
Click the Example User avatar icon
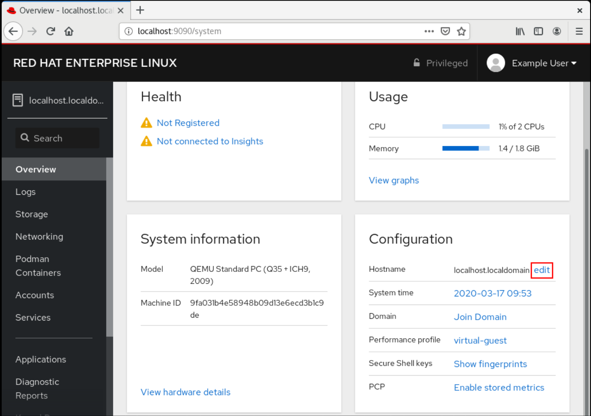pos(495,63)
